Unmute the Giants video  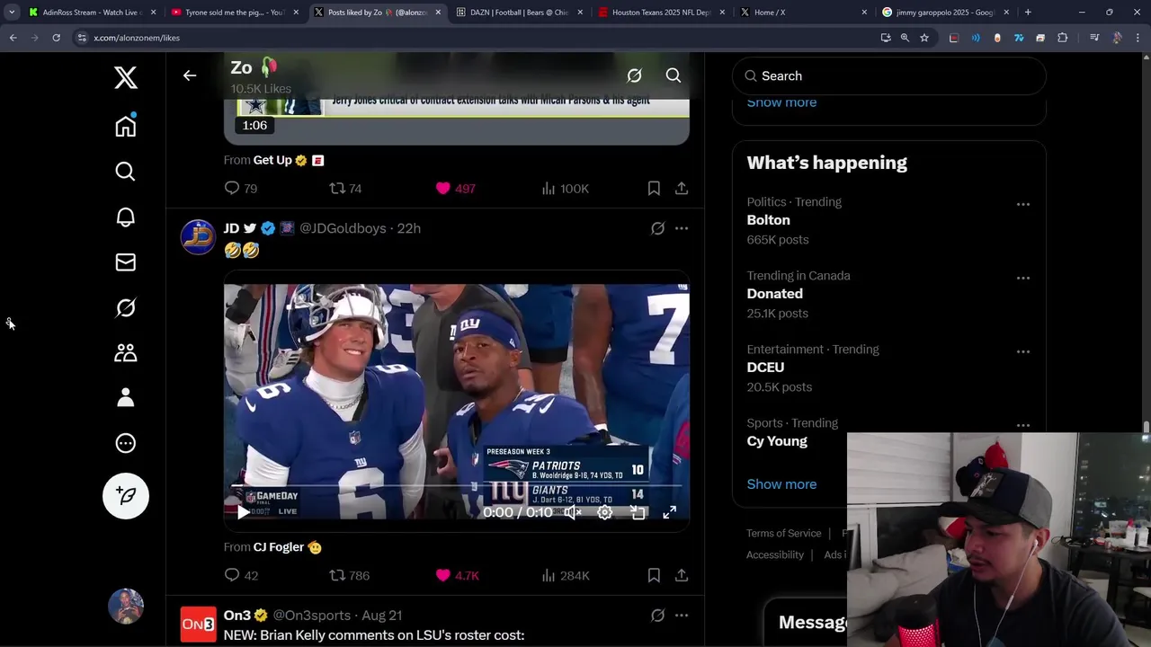tap(573, 512)
